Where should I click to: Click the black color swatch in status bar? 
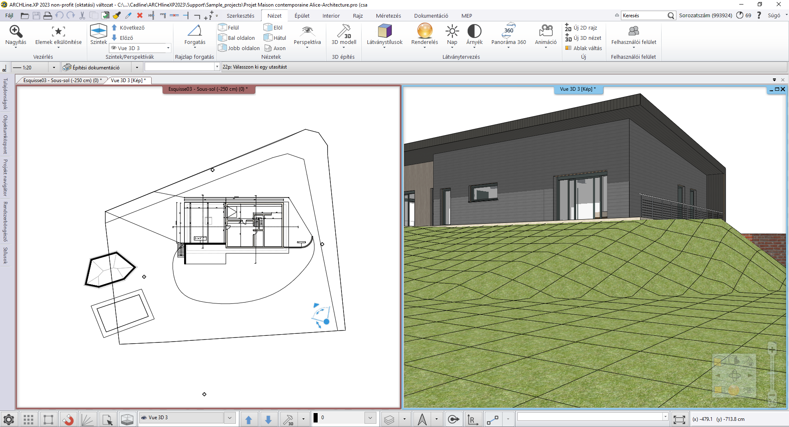click(x=316, y=418)
